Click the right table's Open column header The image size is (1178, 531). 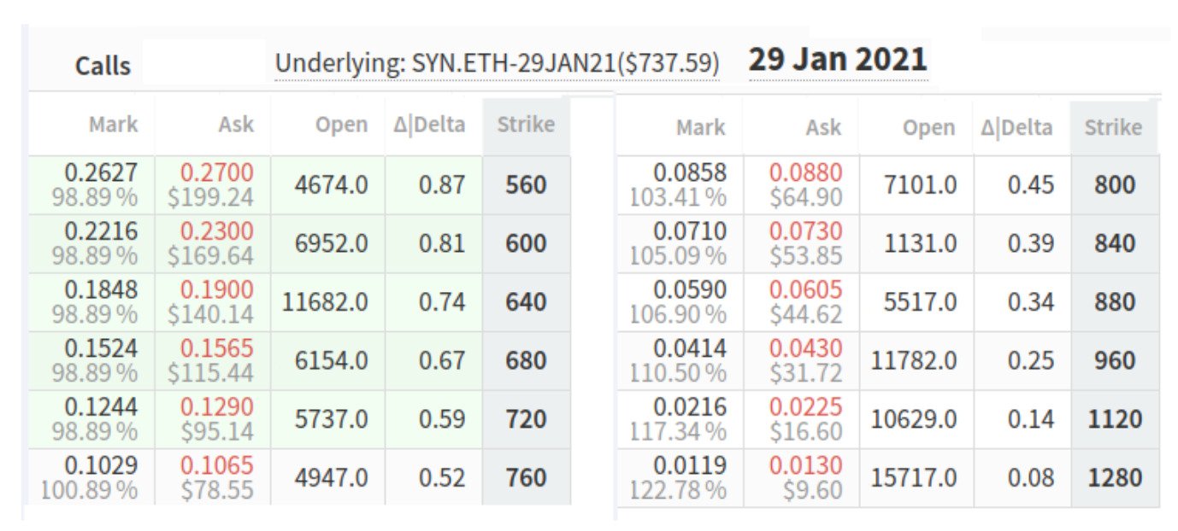[x=929, y=128]
